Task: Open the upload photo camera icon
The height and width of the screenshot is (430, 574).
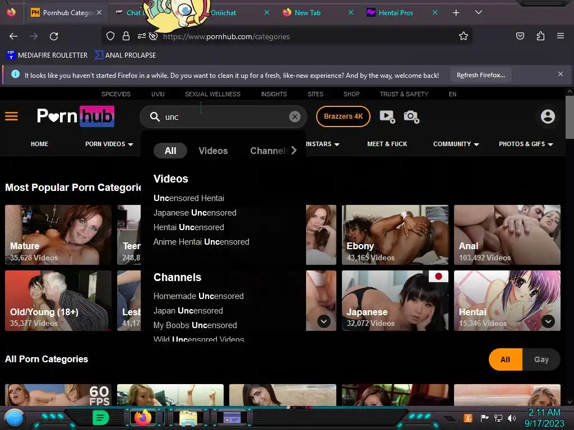Action: pos(411,116)
